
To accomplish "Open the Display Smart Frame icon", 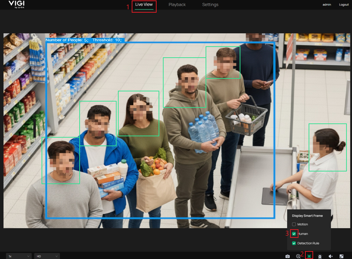I will [x=309, y=256].
